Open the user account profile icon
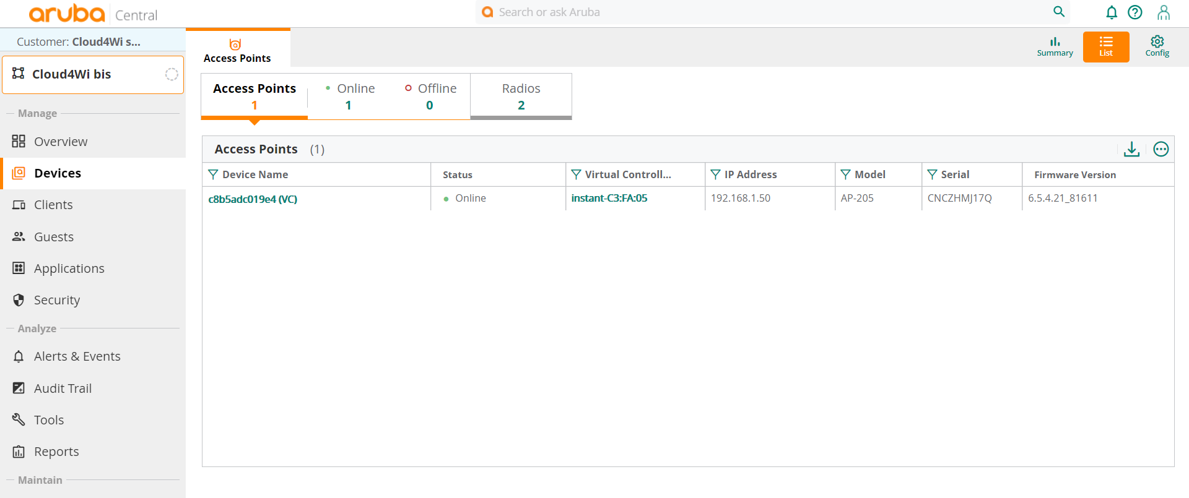Screen dimensions: 1189x498 (x=1164, y=12)
